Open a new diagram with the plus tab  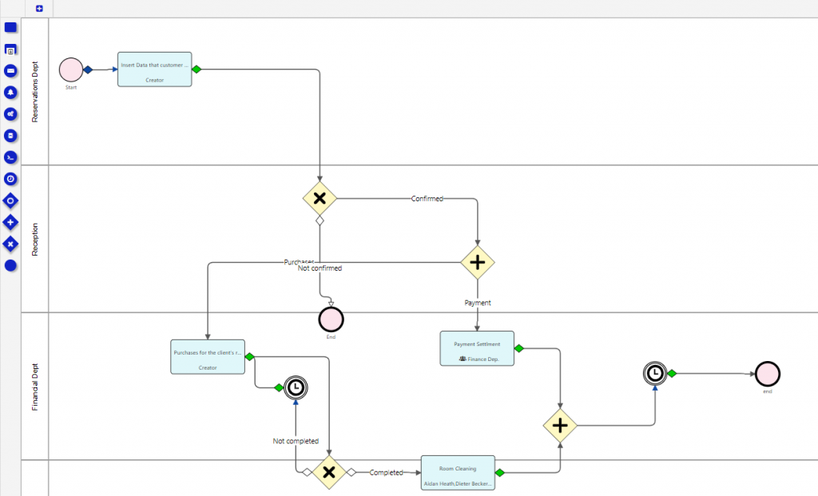point(38,8)
